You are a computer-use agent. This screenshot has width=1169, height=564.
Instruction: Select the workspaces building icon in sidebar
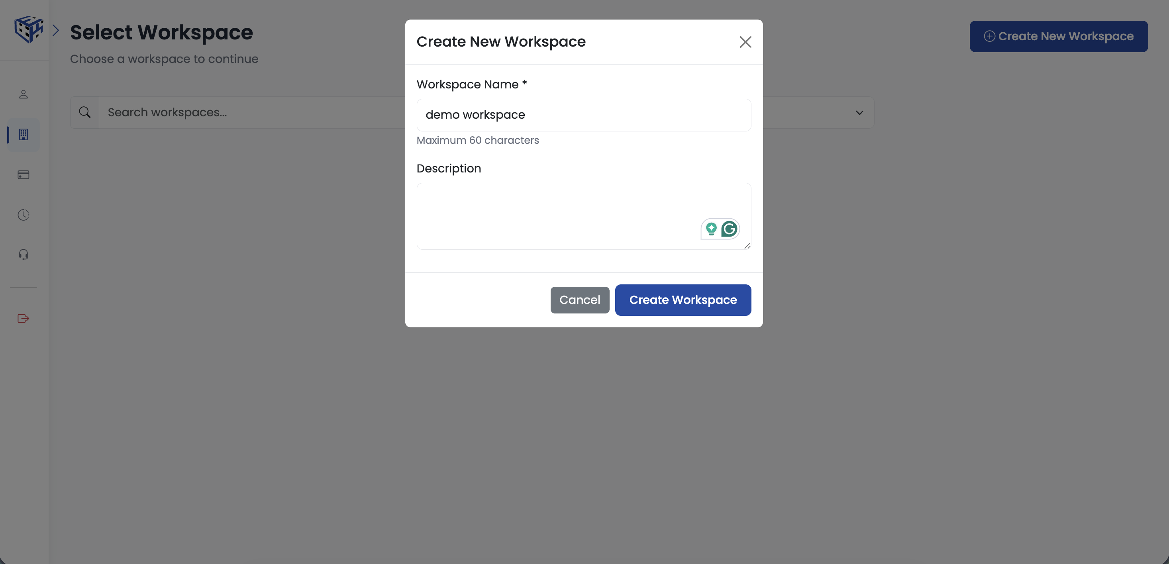23,134
